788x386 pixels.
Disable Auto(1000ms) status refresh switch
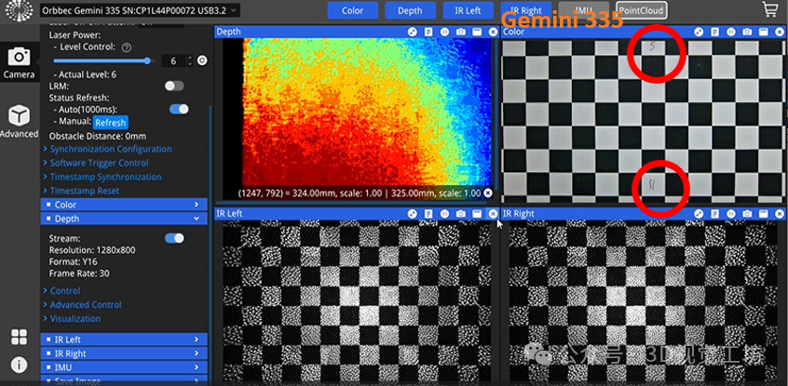point(179,109)
